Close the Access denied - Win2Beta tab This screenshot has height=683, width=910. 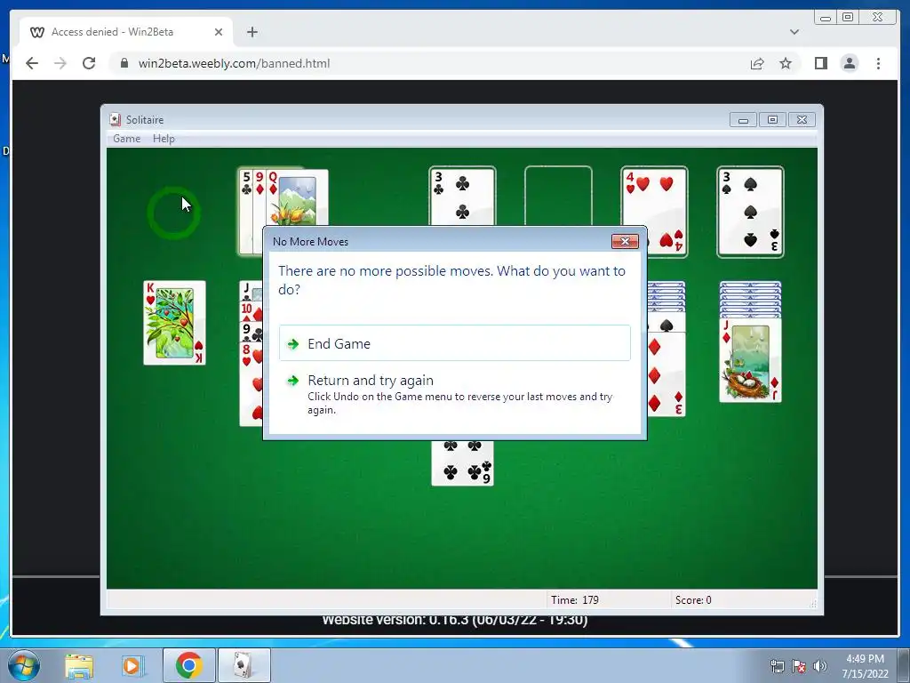[x=219, y=32]
